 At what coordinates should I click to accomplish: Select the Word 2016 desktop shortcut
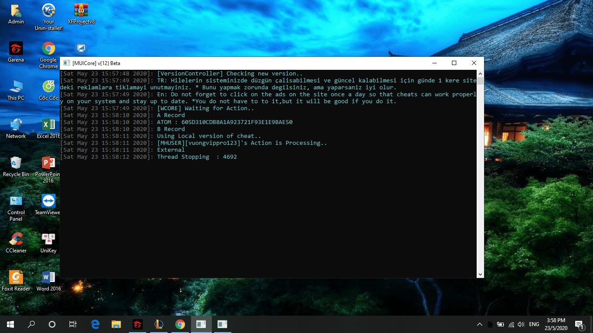[x=49, y=281]
